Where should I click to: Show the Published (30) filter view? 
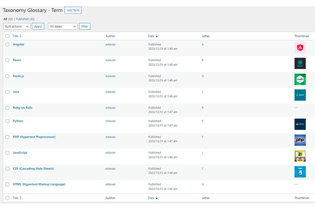tap(25, 19)
